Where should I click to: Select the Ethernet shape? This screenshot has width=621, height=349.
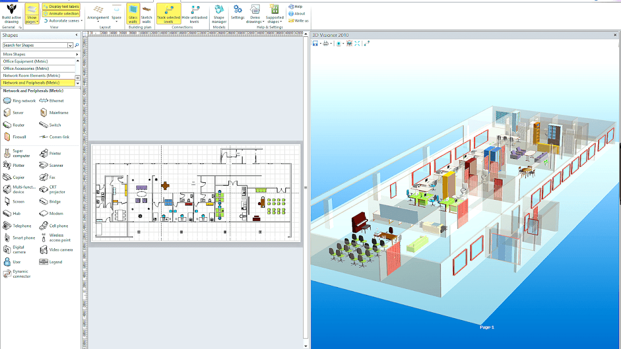coord(51,101)
